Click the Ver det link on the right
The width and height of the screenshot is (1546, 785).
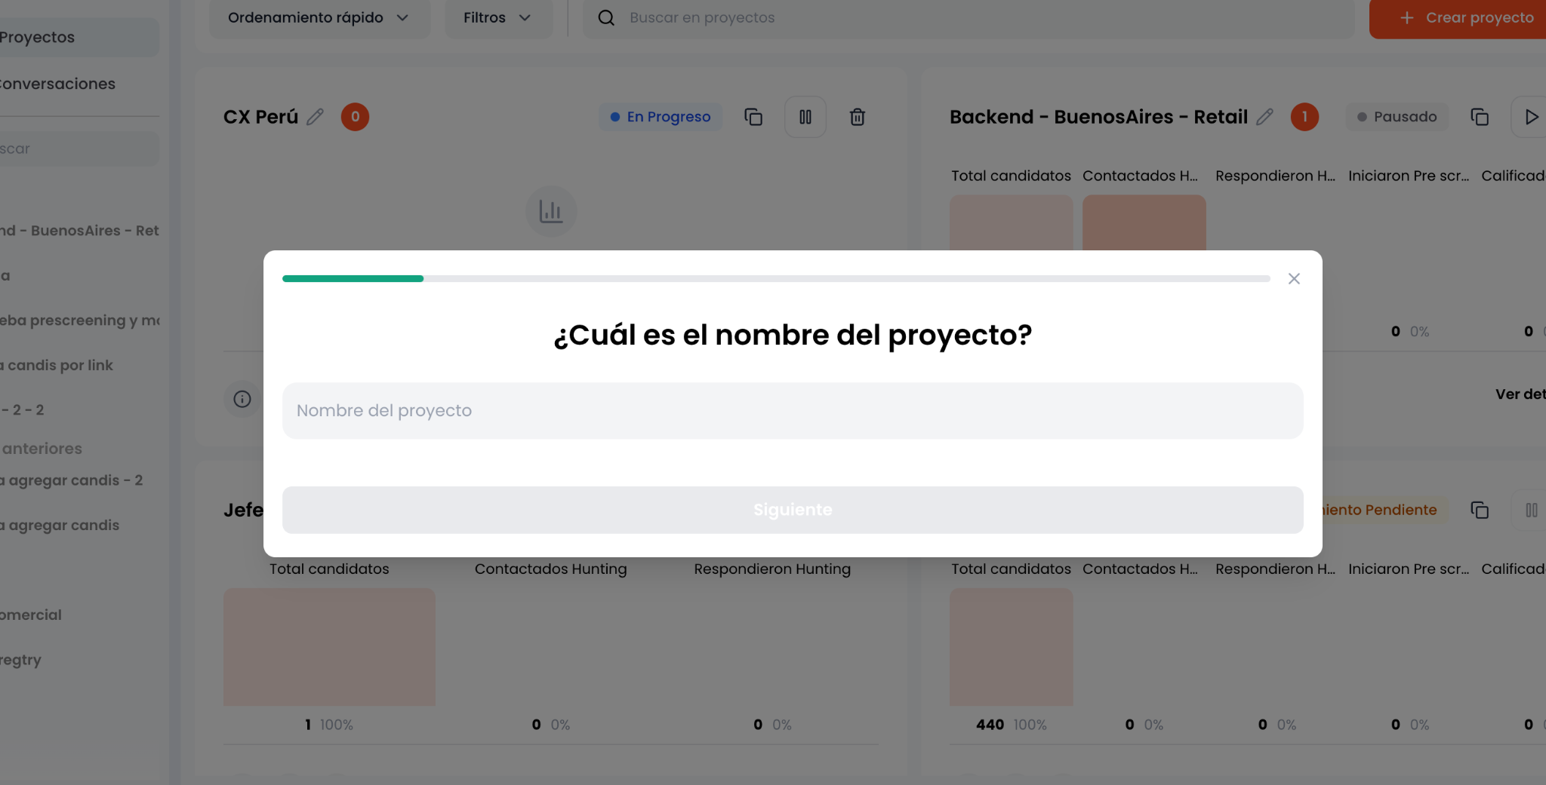pyautogui.click(x=1520, y=394)
